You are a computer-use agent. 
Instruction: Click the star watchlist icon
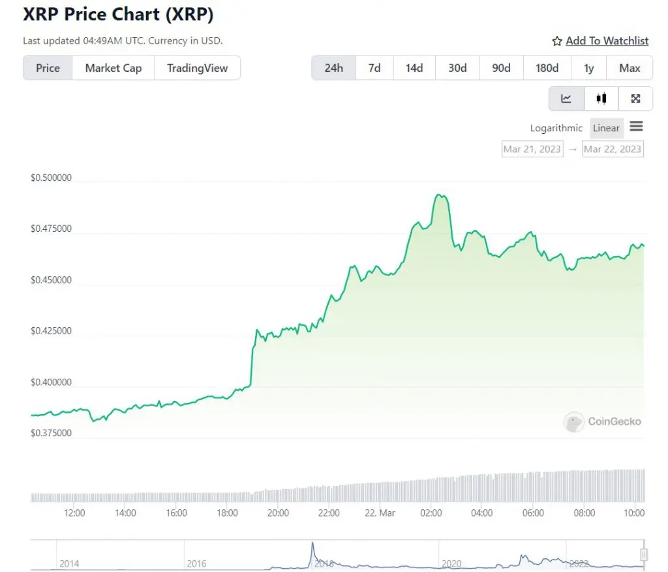coord(556,40)
